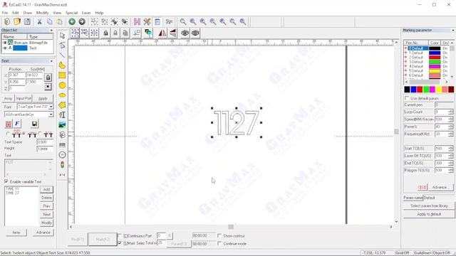Pick the magenta pen color swatch

(x=432, y=90)
